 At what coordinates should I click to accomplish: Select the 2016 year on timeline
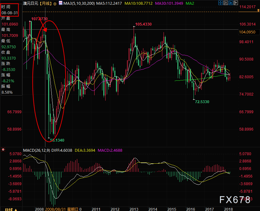[x=191, y=209]
